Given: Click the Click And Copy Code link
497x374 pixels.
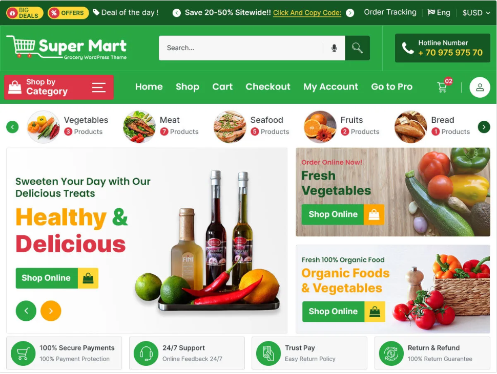Looking at the screenshot, I should tap(307, 13).
